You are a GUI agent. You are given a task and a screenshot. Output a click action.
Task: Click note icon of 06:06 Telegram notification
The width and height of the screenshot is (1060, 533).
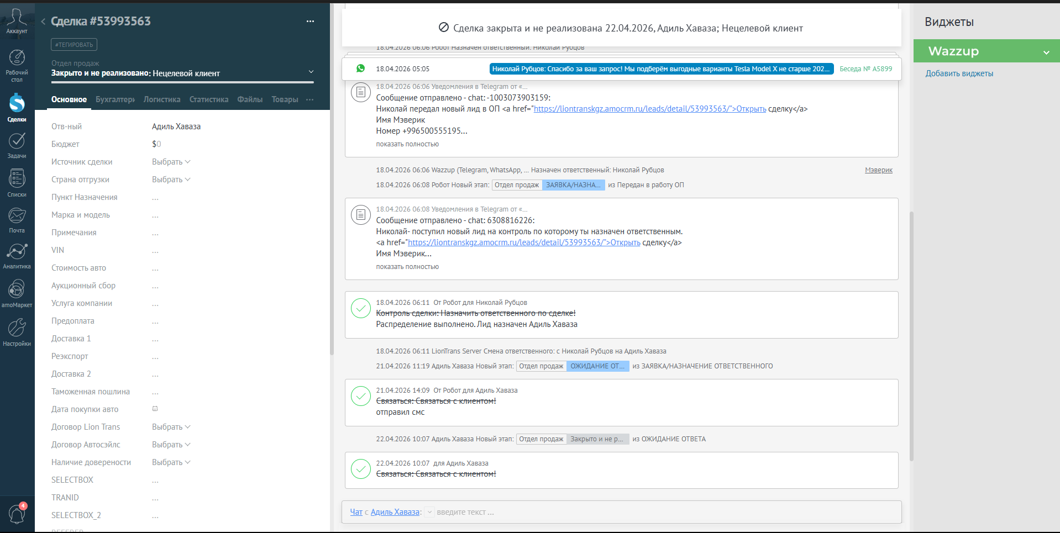click(x=361, y=92)
